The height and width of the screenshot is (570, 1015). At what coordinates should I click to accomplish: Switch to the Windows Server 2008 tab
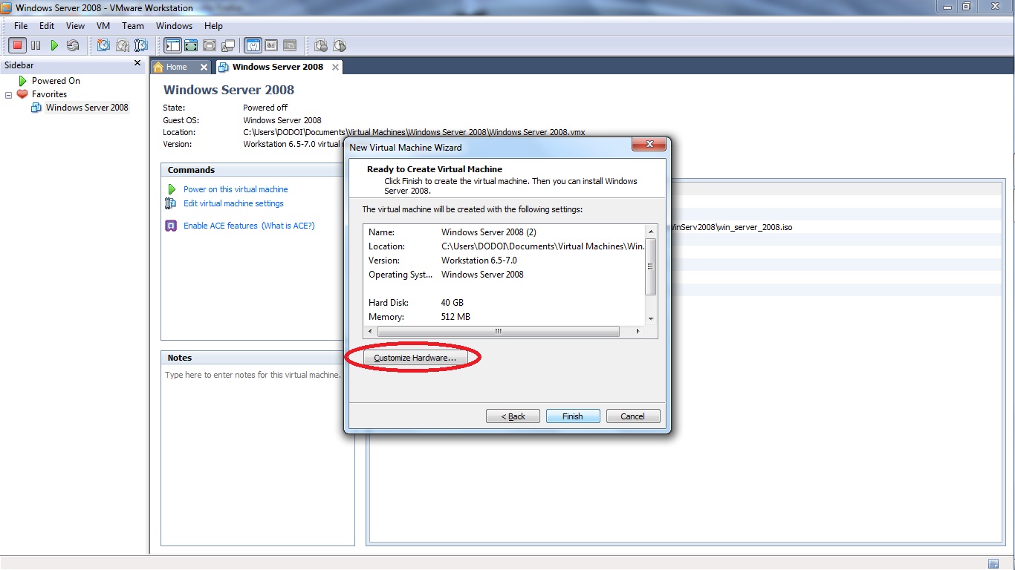tap(278, 67)
